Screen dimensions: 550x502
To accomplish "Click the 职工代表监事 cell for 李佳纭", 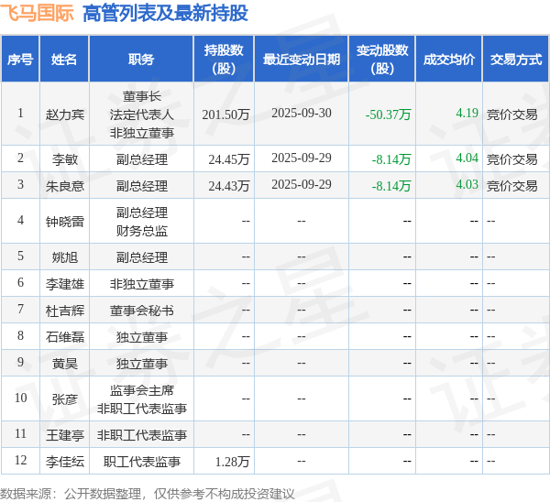I will tap(142, 462).
